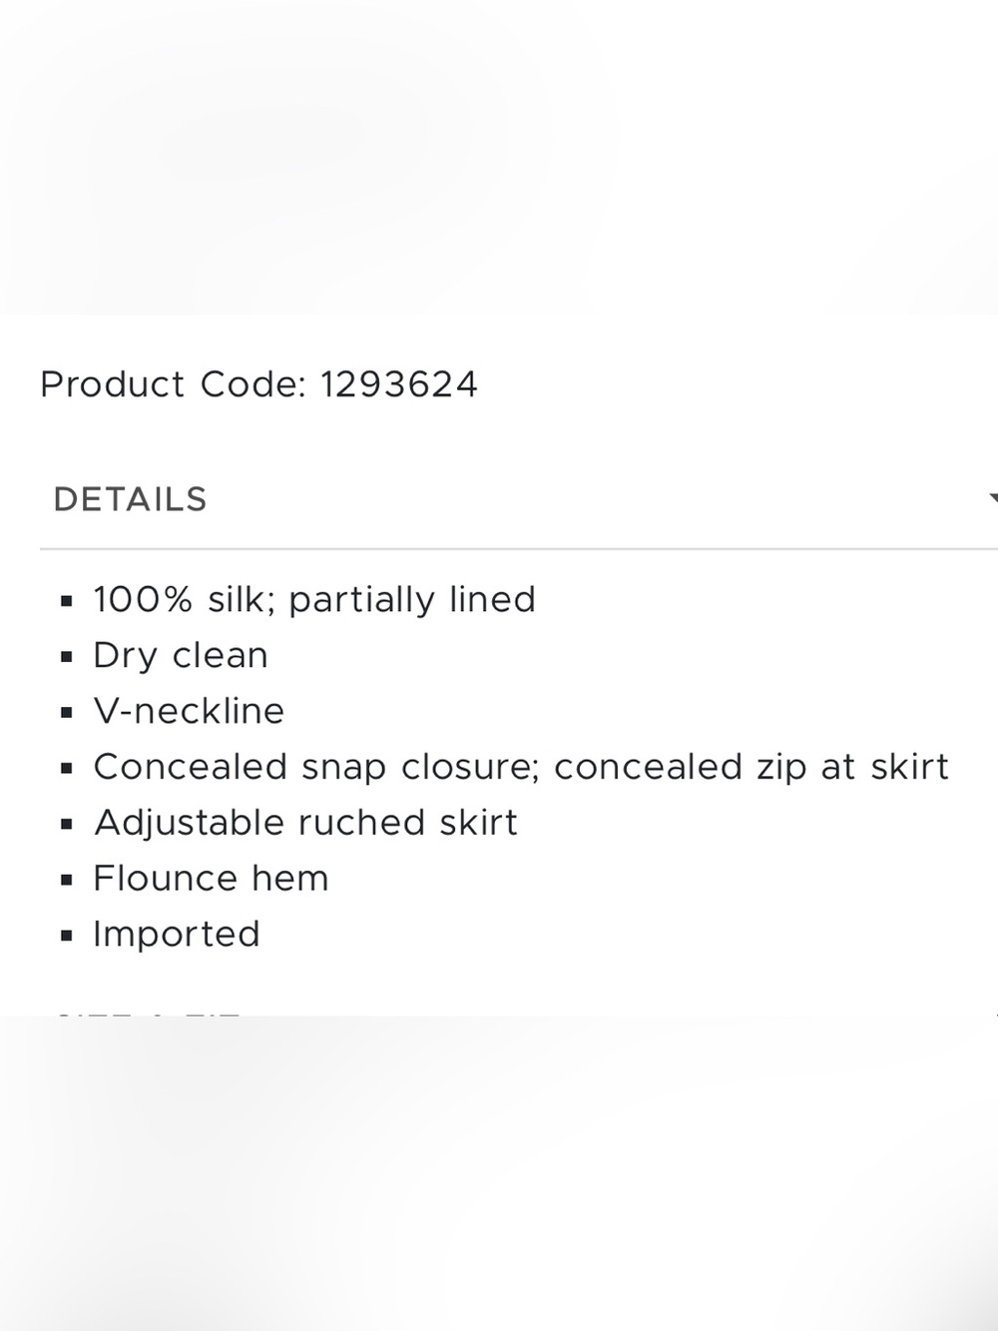Click the Dry clean list item
Viewport: 998px width, 1331px height.
(x=181, y=655)
